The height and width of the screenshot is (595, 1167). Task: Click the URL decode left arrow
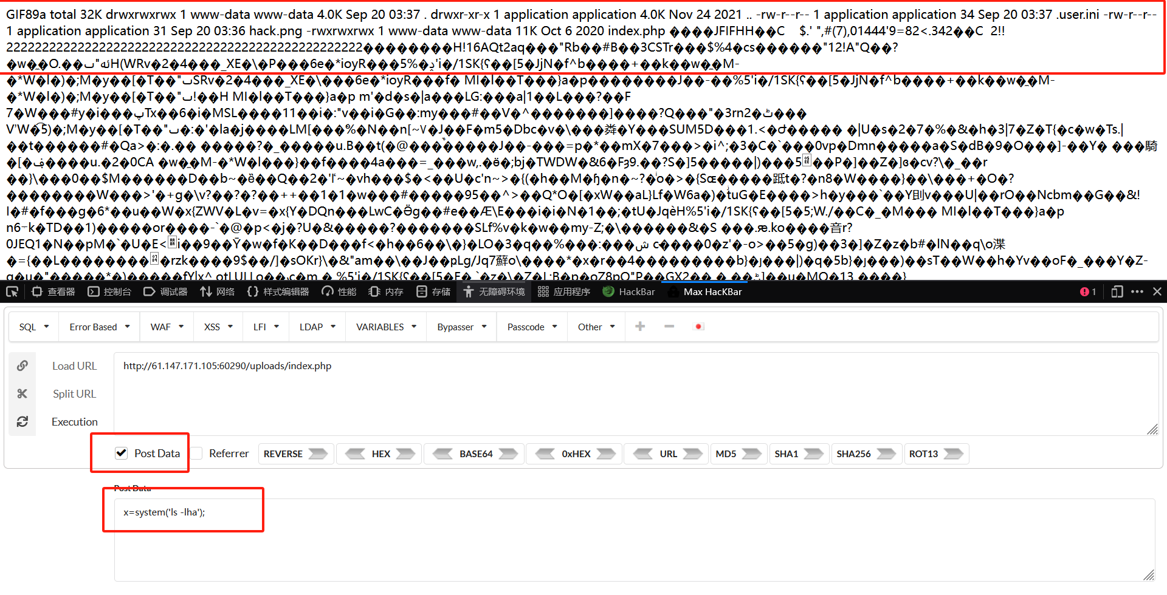tap(643, 454)
